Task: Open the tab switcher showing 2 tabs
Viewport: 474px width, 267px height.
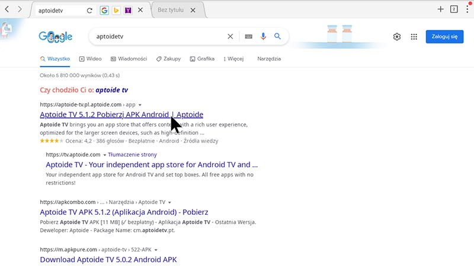Action: (x=454, y=9)
